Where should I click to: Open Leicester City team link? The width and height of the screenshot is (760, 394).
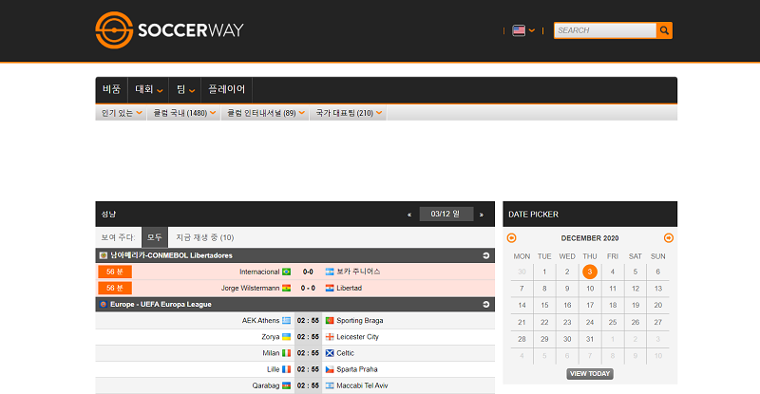(358, 337)
